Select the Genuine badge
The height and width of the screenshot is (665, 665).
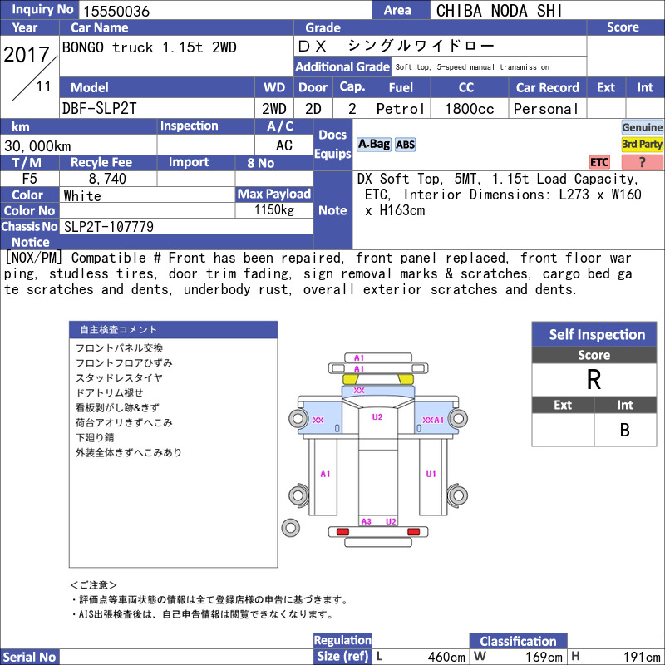642,127
